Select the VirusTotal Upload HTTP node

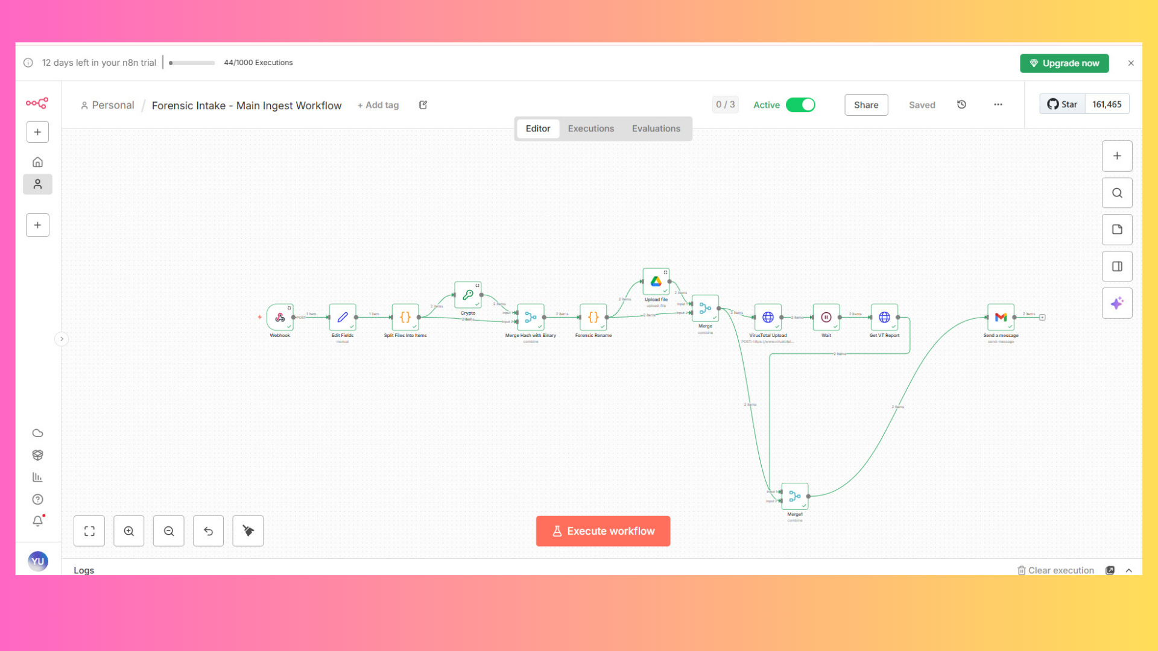768,317
